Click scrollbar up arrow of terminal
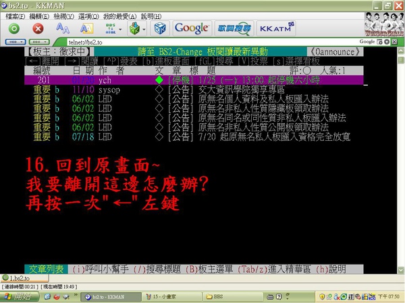 tap(401, 50)
